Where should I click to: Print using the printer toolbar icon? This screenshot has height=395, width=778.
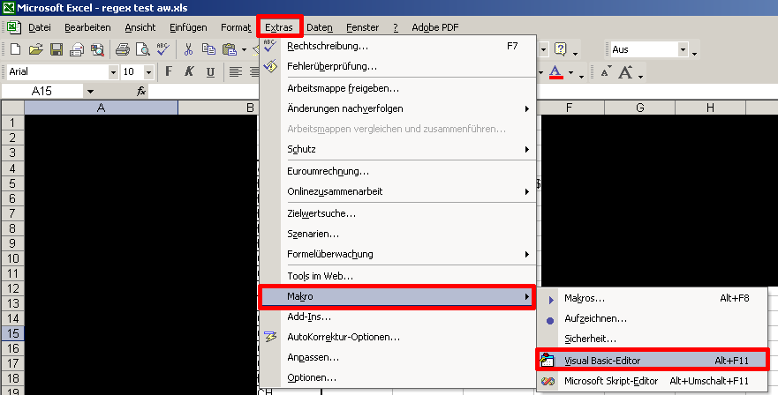123,49
